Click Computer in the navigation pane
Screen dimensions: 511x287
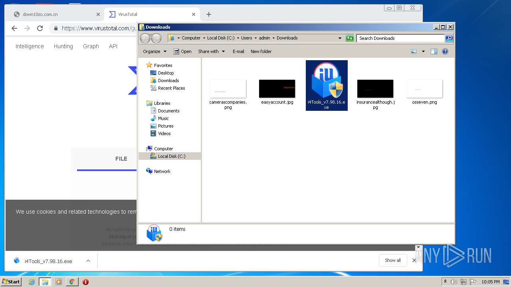click(x=163, y=149)
